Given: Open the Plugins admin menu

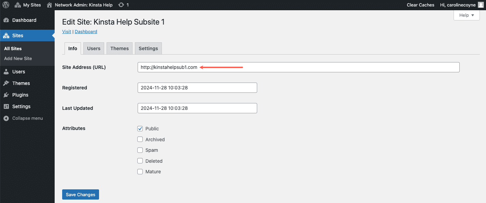Looking at the screenshot, I should click(20, 95).
